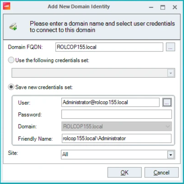The height and width of the screenshot is (184, 184).
Task: Select 'Use the following credentials set' option
Action: tap(11, 60)
